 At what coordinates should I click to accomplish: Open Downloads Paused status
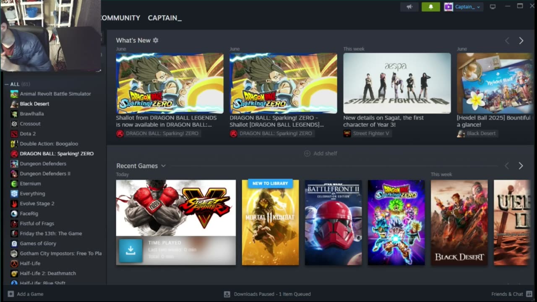(267, 294)
